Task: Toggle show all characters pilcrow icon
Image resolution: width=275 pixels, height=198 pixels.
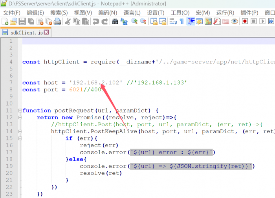Action: tap(181, 22)
